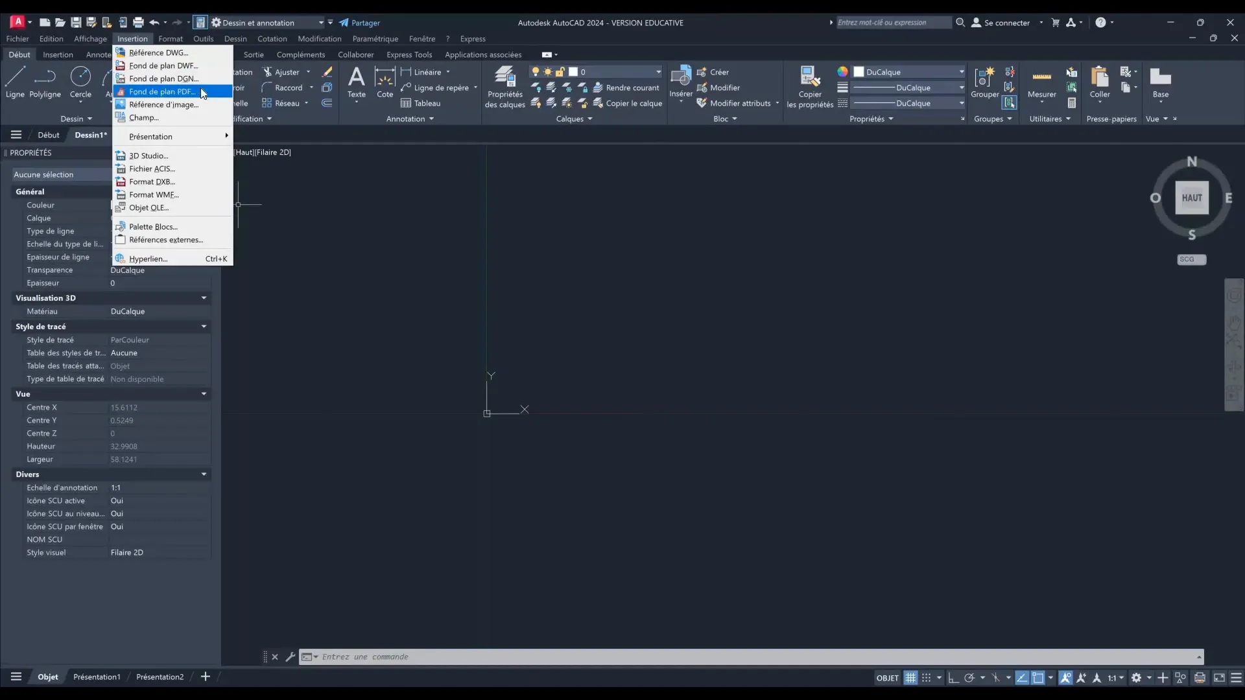Open the layer dropdown showing 0
Screen dimensions: 1245x700
[x=658, y=72]
